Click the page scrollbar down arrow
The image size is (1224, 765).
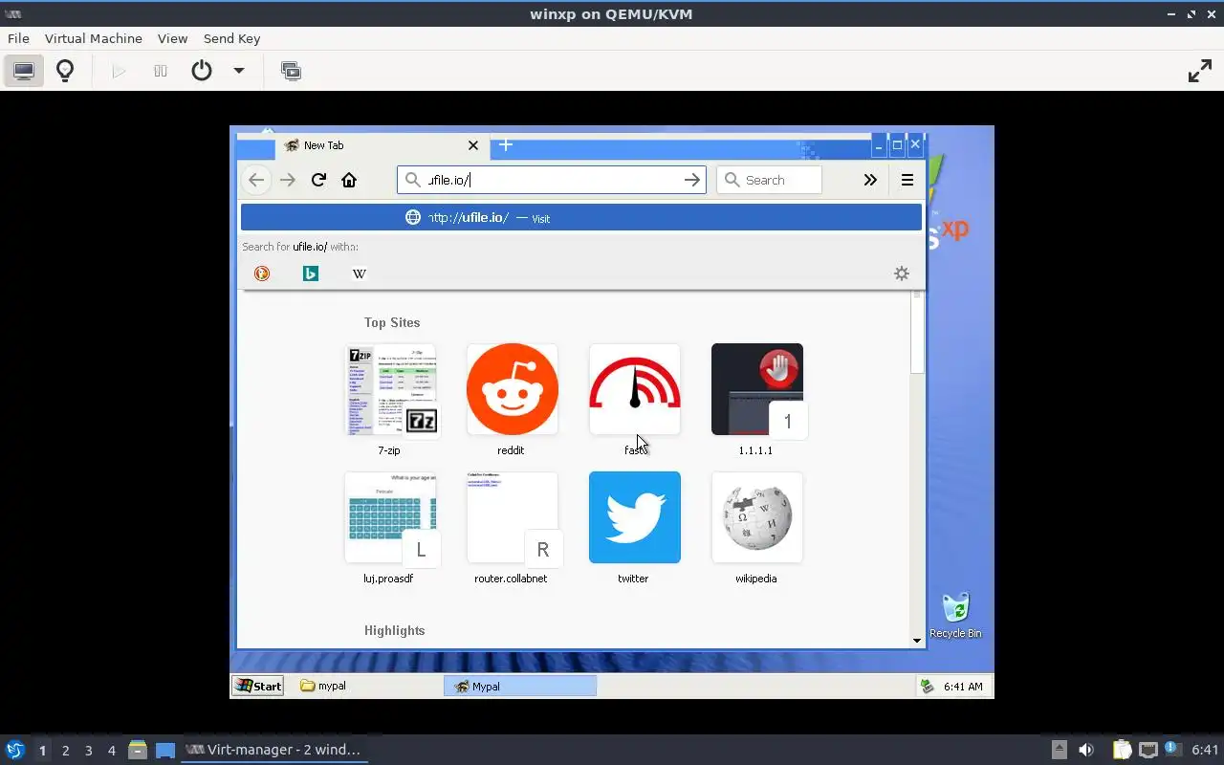click(x=917, y=641)
